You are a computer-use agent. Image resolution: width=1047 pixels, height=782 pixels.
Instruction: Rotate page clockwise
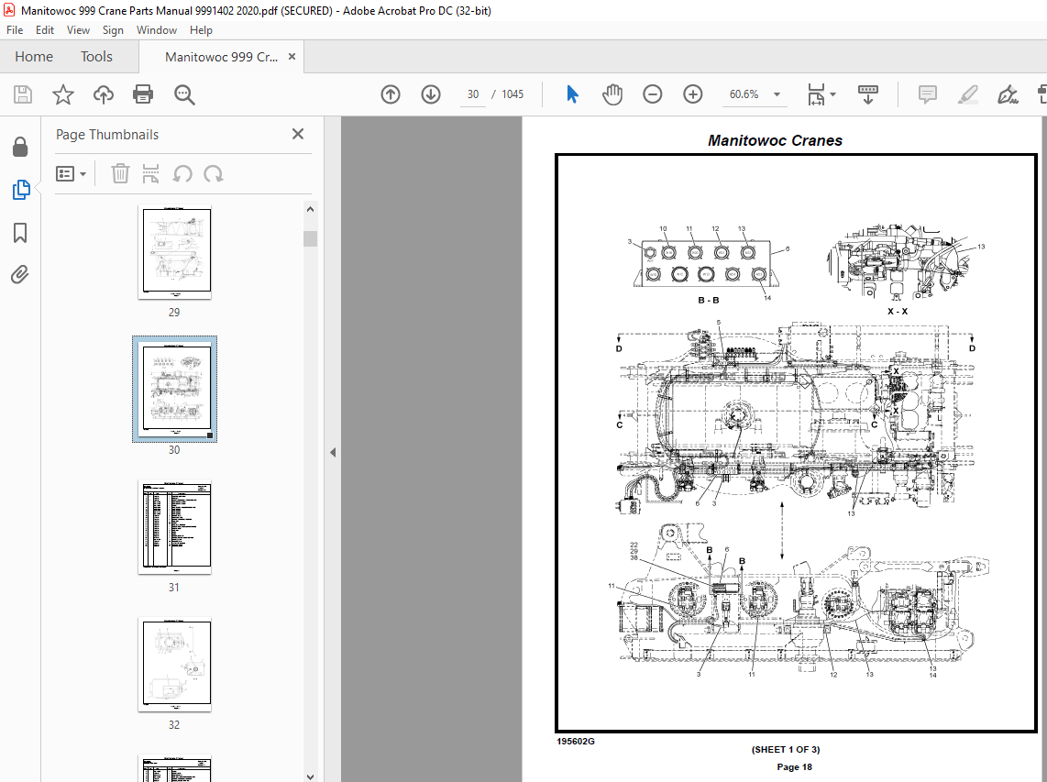point(213,173)
